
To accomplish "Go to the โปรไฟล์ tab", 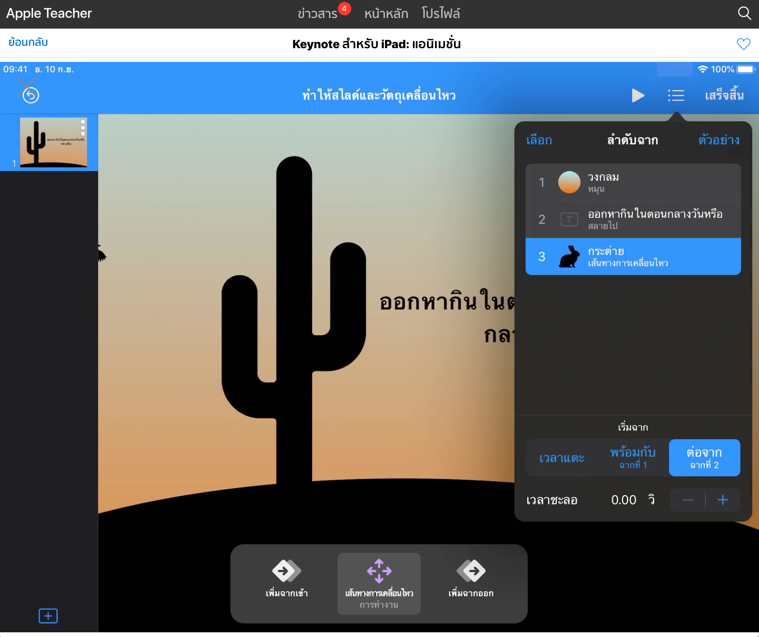I will 441,14.
